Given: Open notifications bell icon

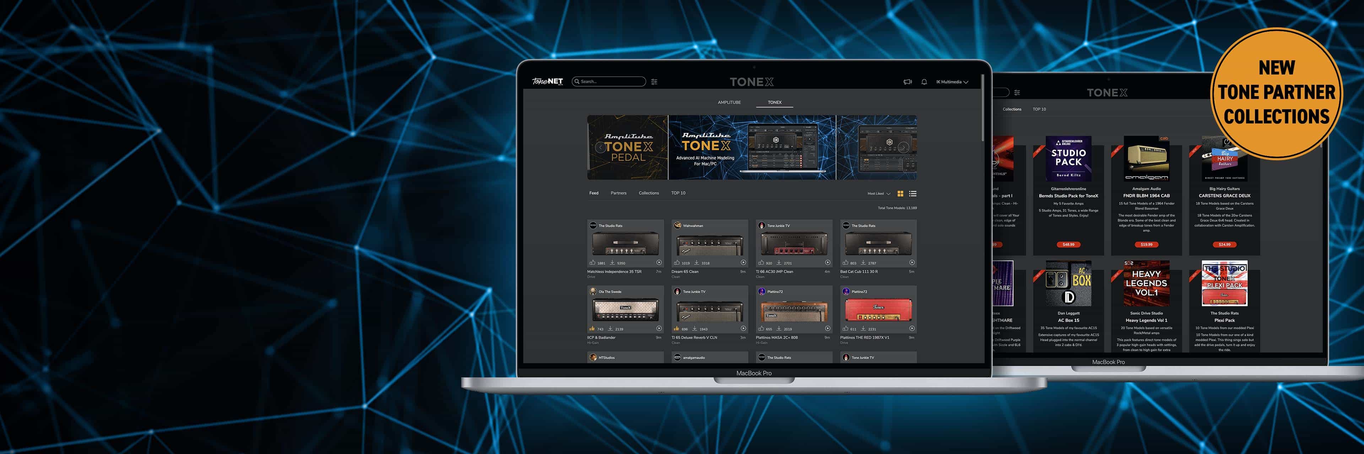Looking at the screenshot, I should [924, 82].
